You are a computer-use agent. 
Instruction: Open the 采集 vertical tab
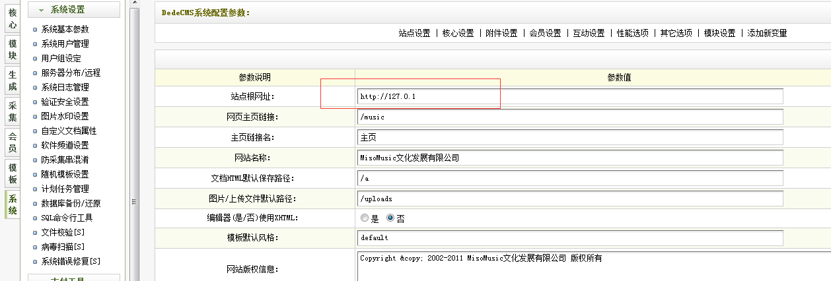coord(13,111)
